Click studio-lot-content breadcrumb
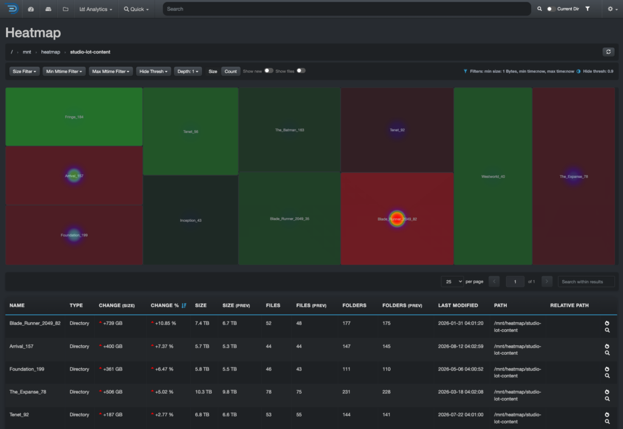 click(x=90, y=52)
